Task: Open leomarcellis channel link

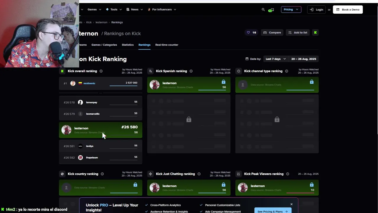Action: 93,114
